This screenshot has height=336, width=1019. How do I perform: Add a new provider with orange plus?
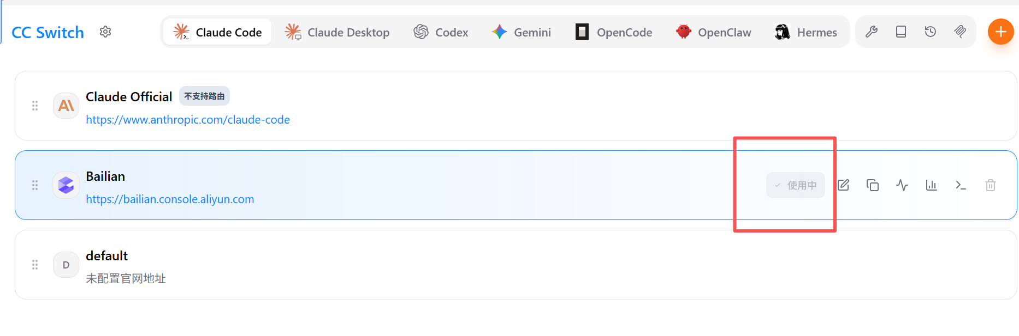pos(1000,32)
